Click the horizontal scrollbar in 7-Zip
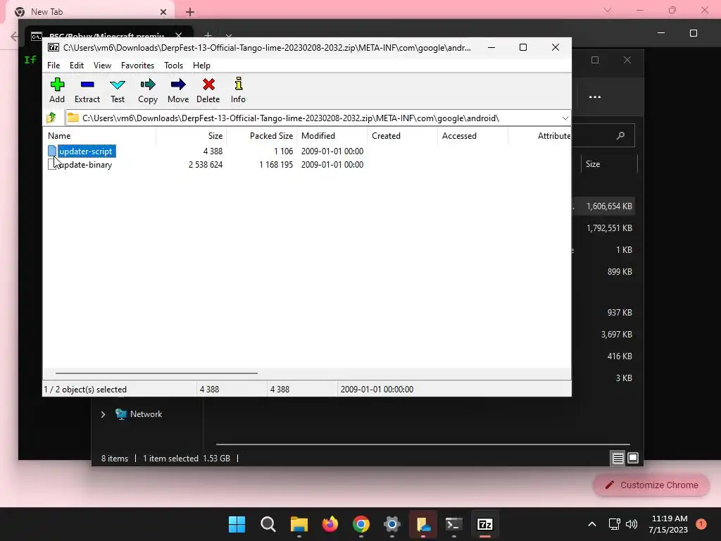Screen dimensions: 721x541 coord(156,373)
